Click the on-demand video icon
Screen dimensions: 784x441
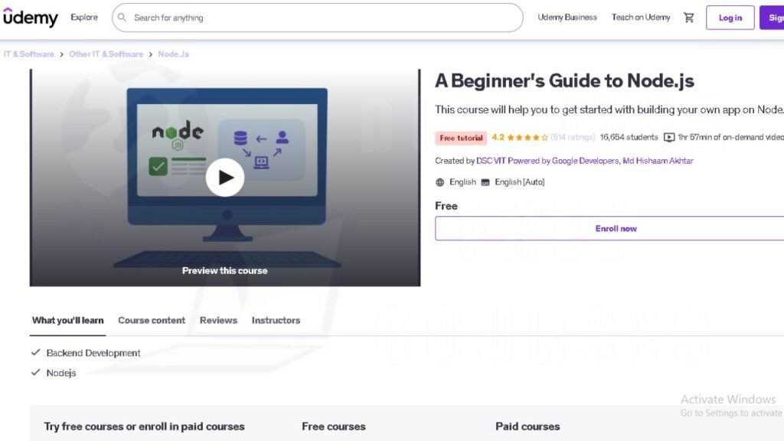(669, 138)
